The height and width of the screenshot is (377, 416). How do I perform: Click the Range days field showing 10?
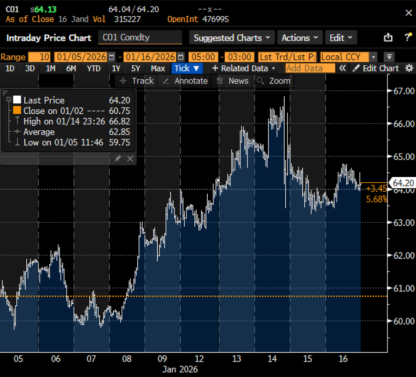click(x=40, y=57)
